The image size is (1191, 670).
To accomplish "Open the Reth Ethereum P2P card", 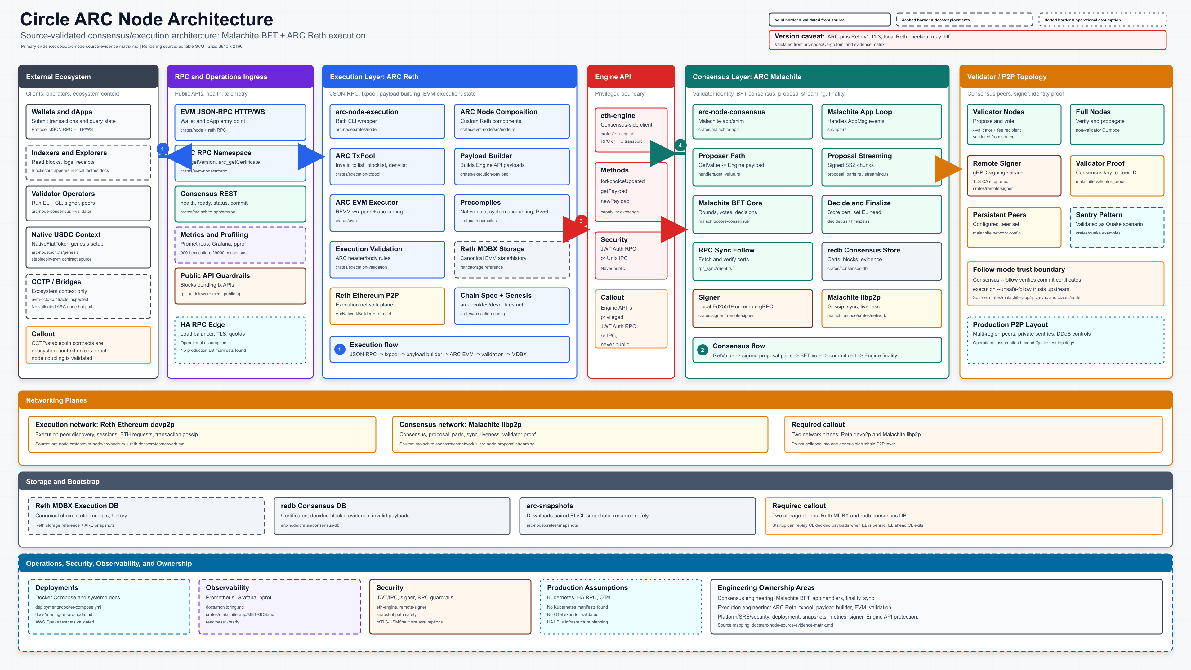I will pyautogui.click(x=387, y=306).
